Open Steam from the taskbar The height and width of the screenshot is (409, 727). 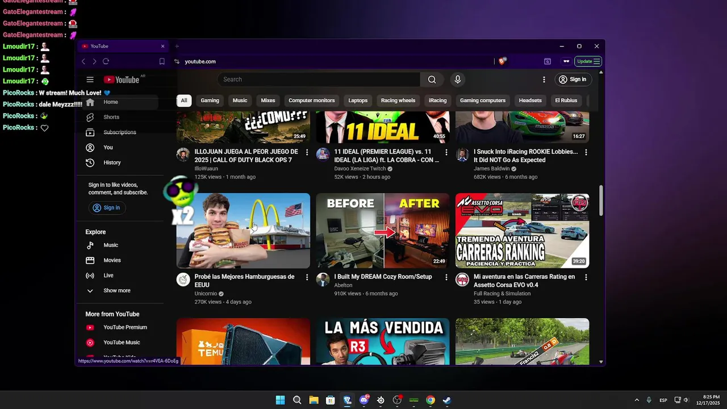447,400
